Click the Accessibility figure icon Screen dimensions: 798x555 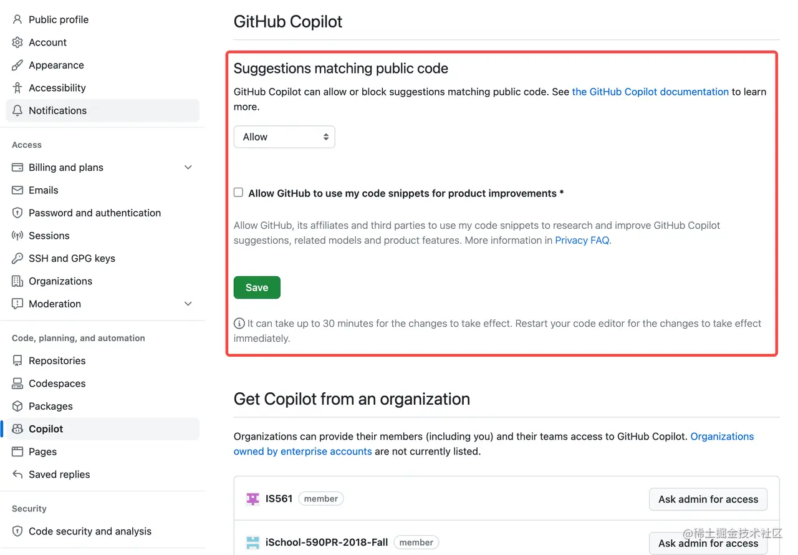point(17,88)
